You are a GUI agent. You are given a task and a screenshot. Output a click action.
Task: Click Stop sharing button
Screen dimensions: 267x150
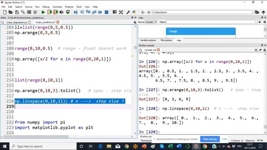210,139
